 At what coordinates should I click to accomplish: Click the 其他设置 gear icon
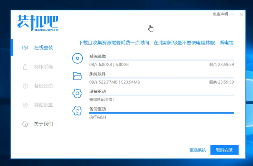click(x=25, y=105)
